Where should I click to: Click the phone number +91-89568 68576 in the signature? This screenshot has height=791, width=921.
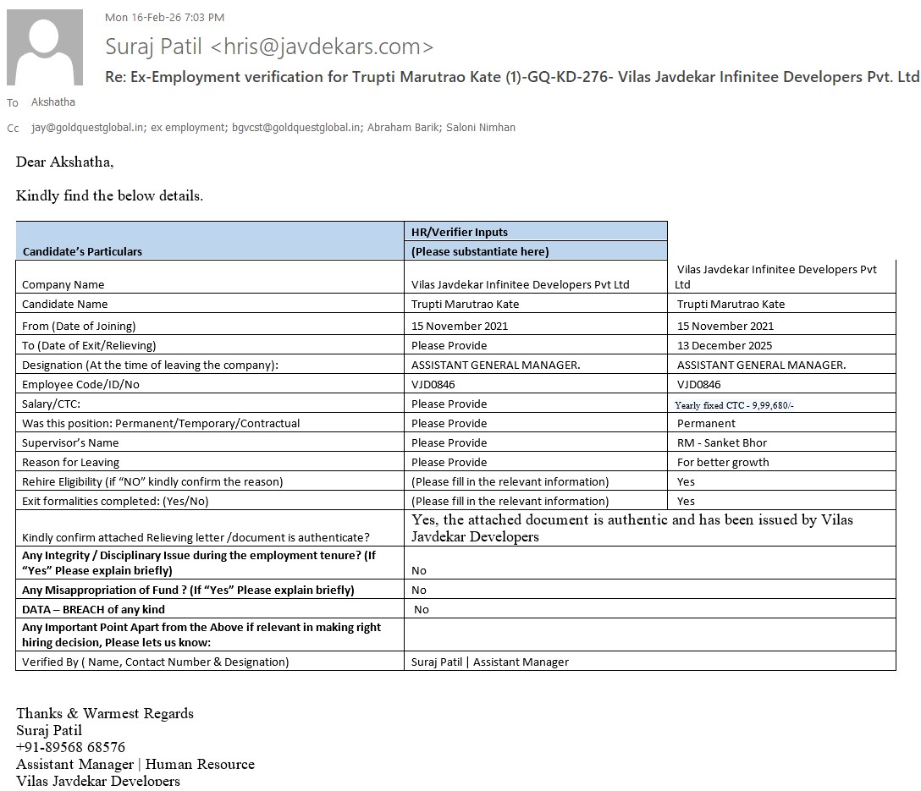[x=70, y=747]
